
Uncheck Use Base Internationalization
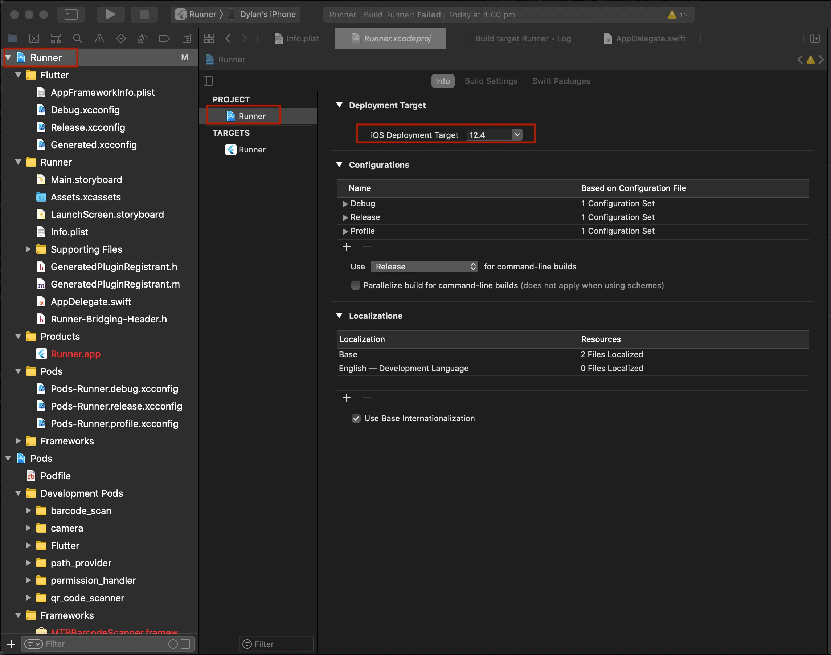pyautogui.click(x=356, y=418)
